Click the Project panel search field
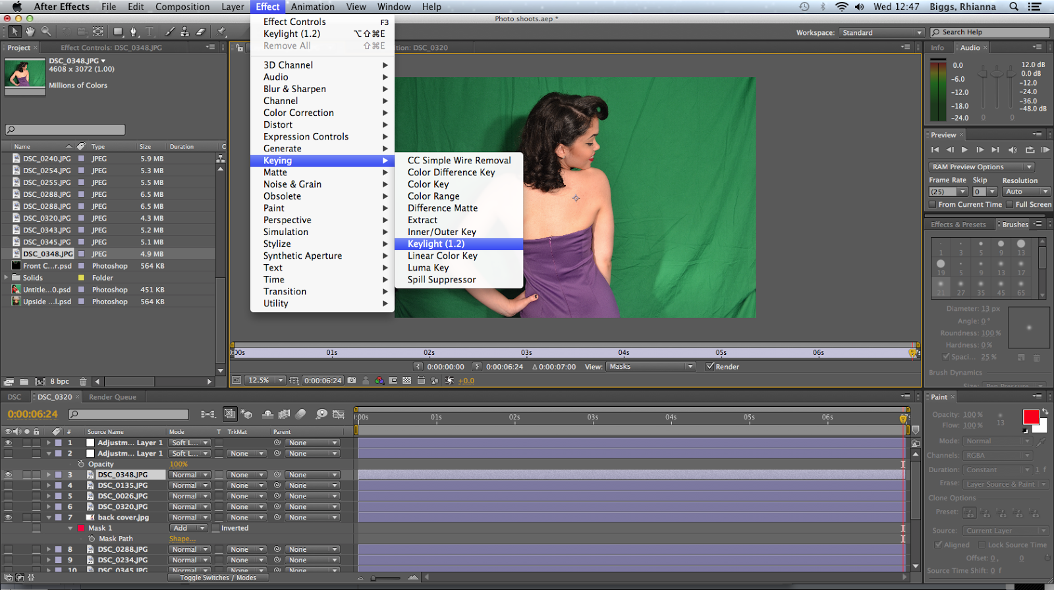 [65, 130]
